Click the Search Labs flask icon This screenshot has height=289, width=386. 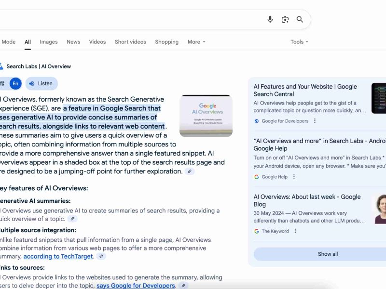tap(1, 66)
